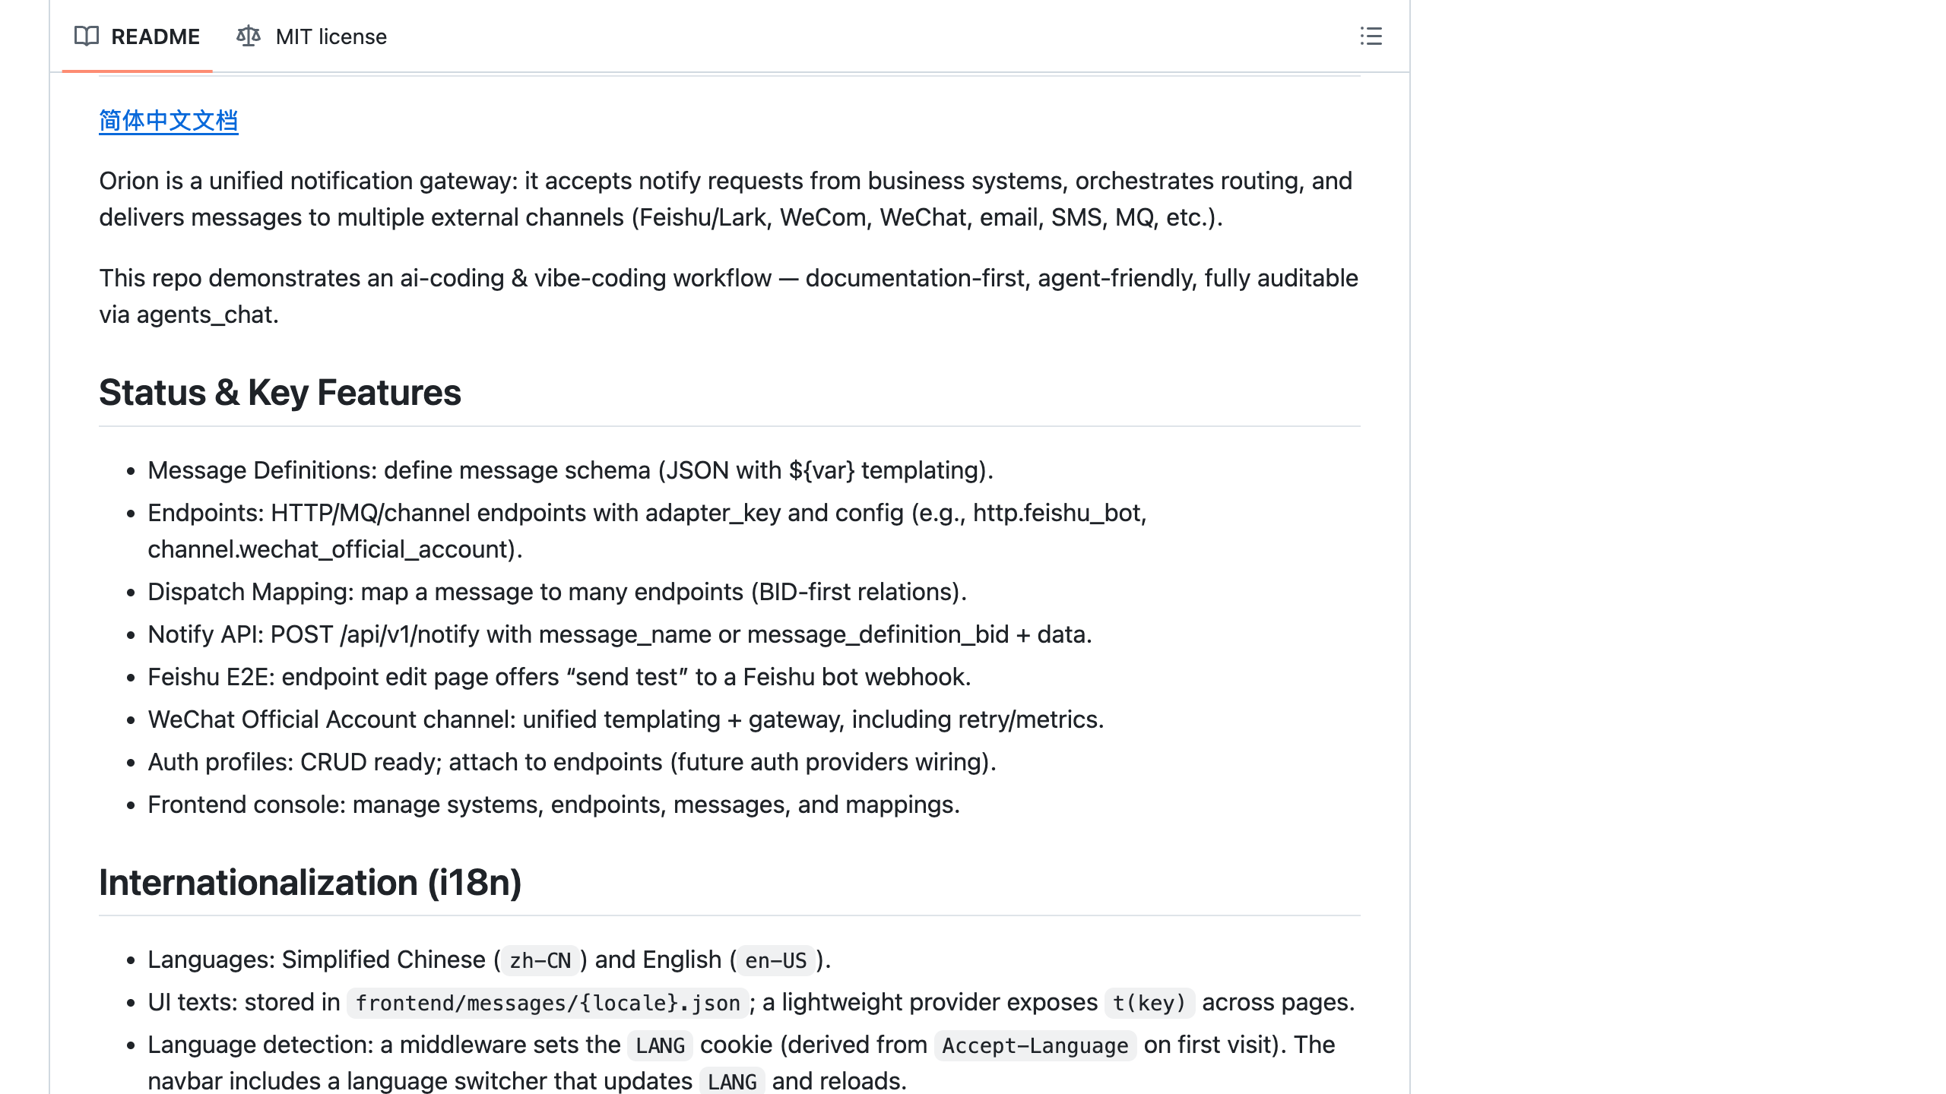Click the Dispatch Mapping bullet point
The image size is (1946, 1094).
556,592
